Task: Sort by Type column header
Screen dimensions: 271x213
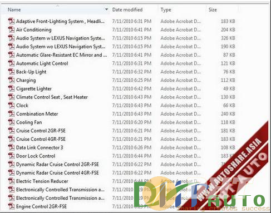Action: click(166, 10)
